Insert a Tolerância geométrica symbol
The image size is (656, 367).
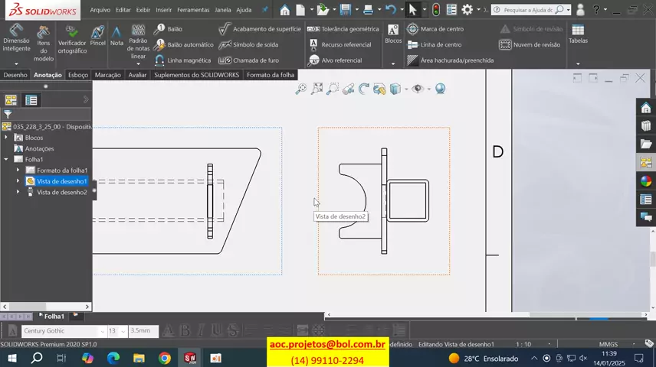[343, 29]
